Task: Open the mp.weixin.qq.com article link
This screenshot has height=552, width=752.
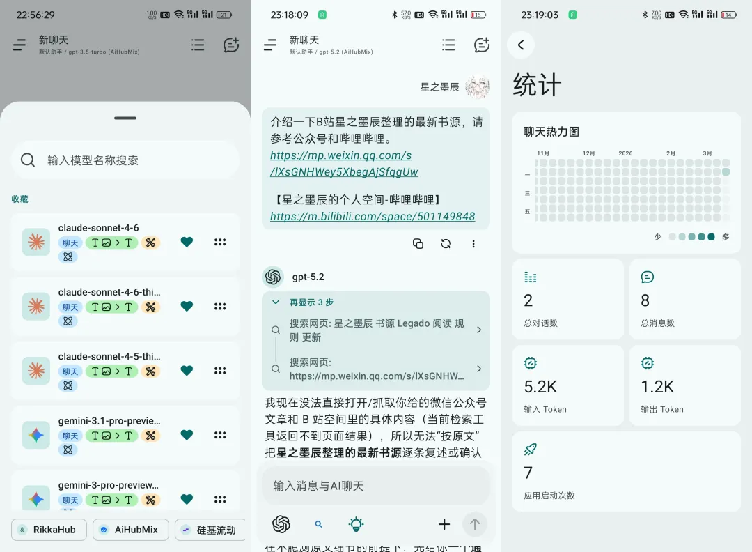Action: [344, 164]
